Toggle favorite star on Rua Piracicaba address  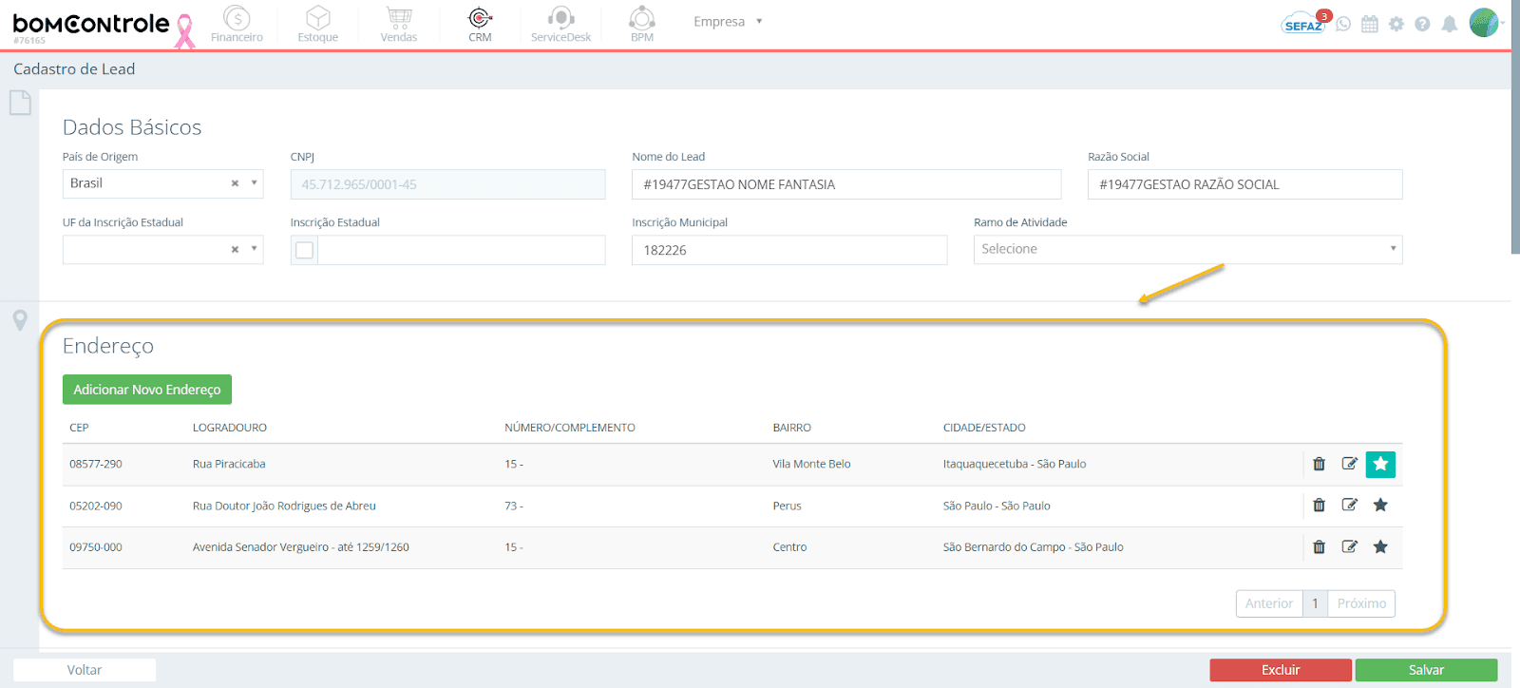pos(1380,464)
